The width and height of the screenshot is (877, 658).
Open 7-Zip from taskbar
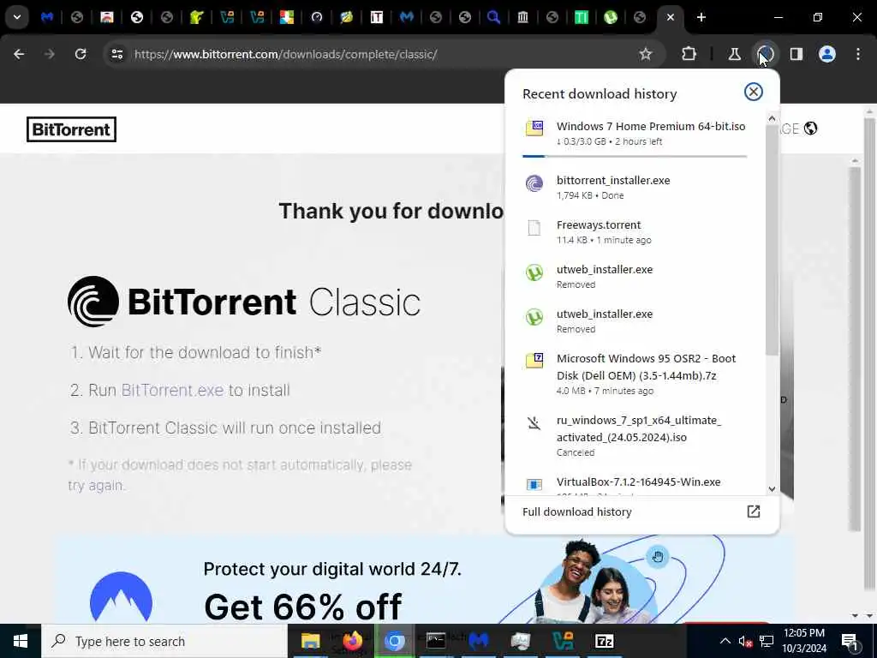click(x=605, y=641)
